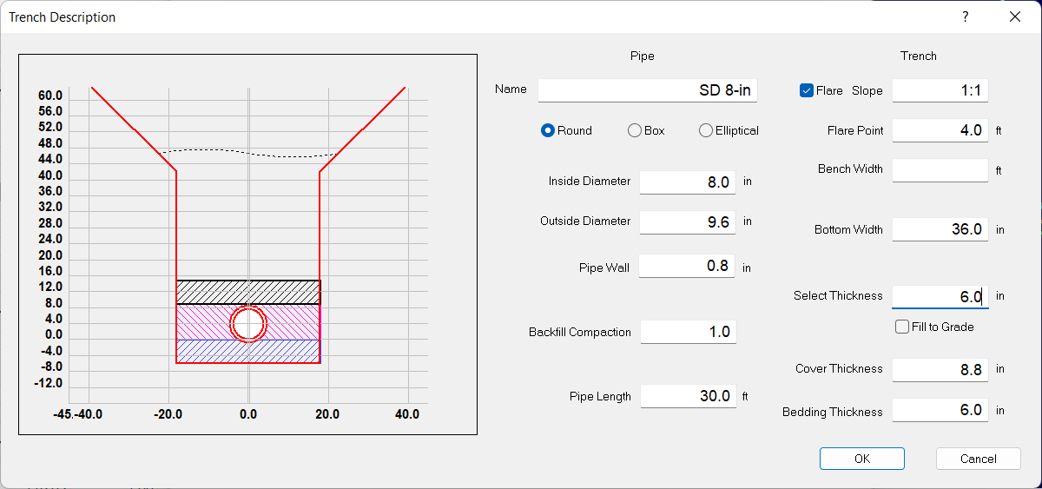Screen dimensions: 1042x489
Task: Click the pipe circle in trench preview
Action: tap(248, 324)
